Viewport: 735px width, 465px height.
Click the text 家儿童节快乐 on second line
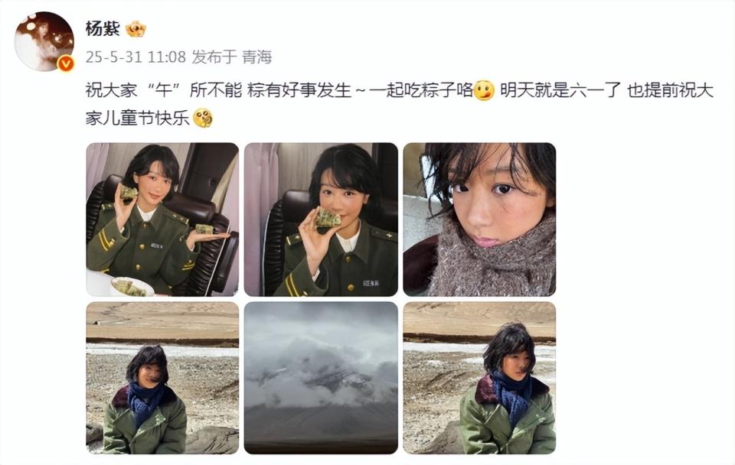coord(137,118)
